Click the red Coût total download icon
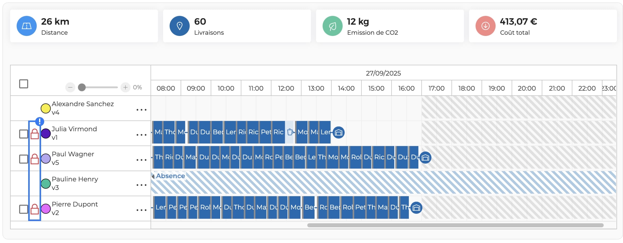The image size is (623, 243). click(485, 26)
